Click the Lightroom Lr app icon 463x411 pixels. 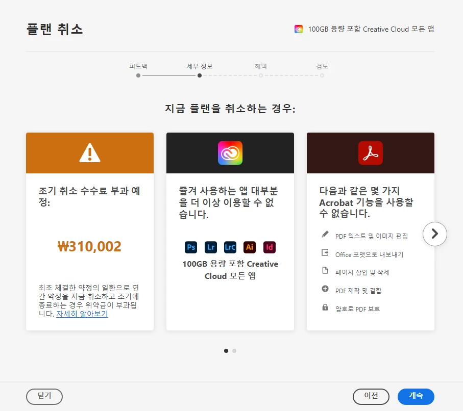[210, 247]
